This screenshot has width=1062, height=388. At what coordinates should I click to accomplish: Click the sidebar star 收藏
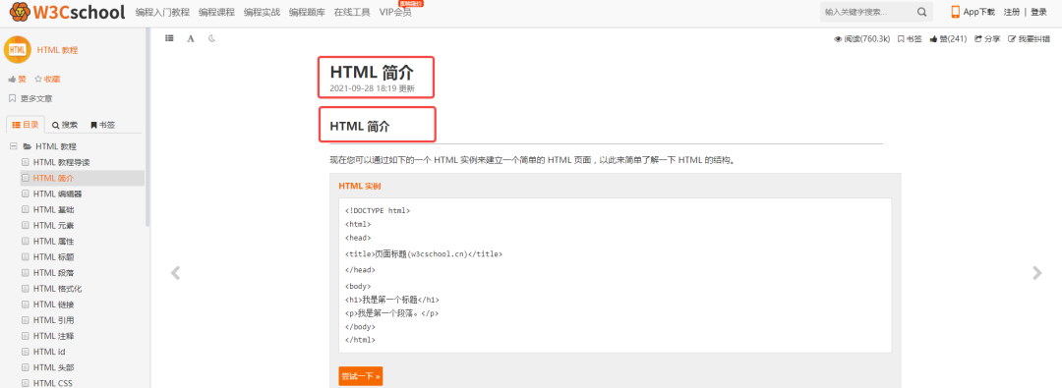47,80
